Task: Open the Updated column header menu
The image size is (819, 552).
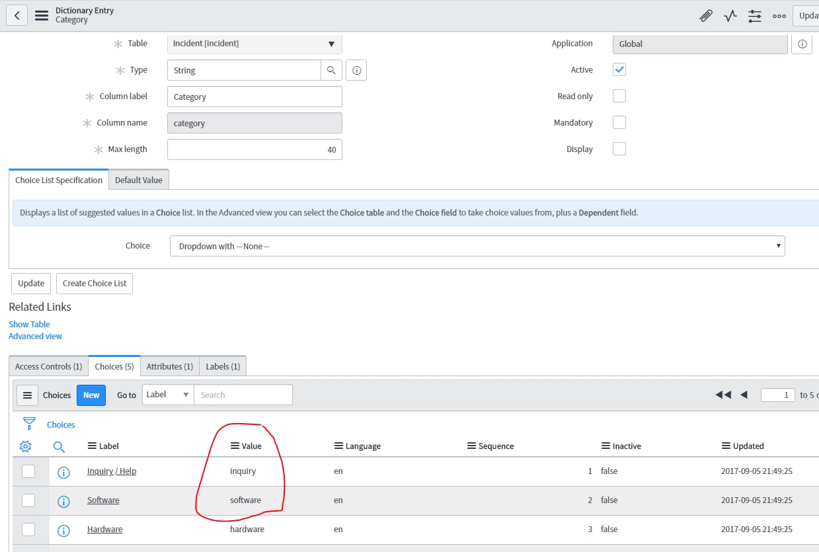Action: point(726,446)
